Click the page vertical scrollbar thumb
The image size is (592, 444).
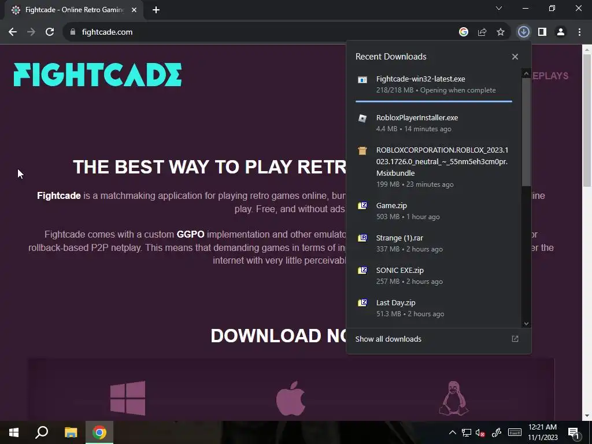point(587,120)
